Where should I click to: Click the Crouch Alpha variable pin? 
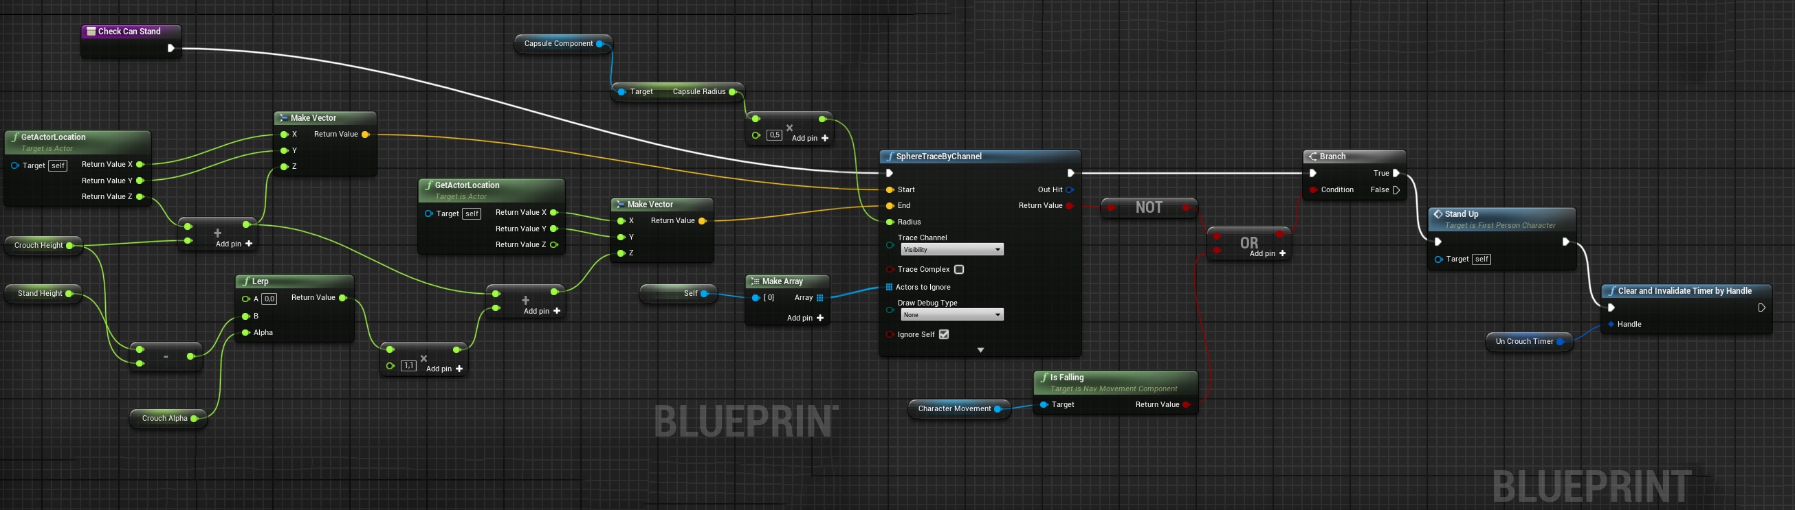tap(194, 418)
